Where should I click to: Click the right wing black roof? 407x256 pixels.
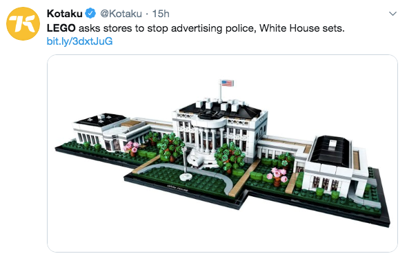pyautogui.click(x=330, y=150)
